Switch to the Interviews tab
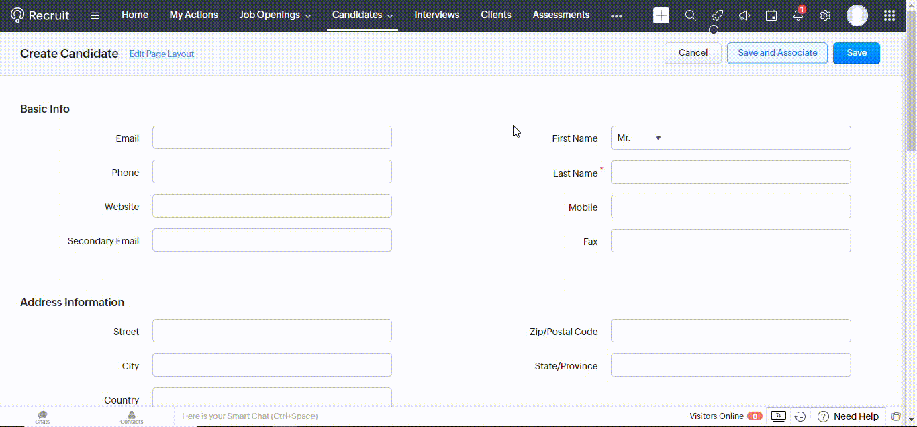 (436, 15)
